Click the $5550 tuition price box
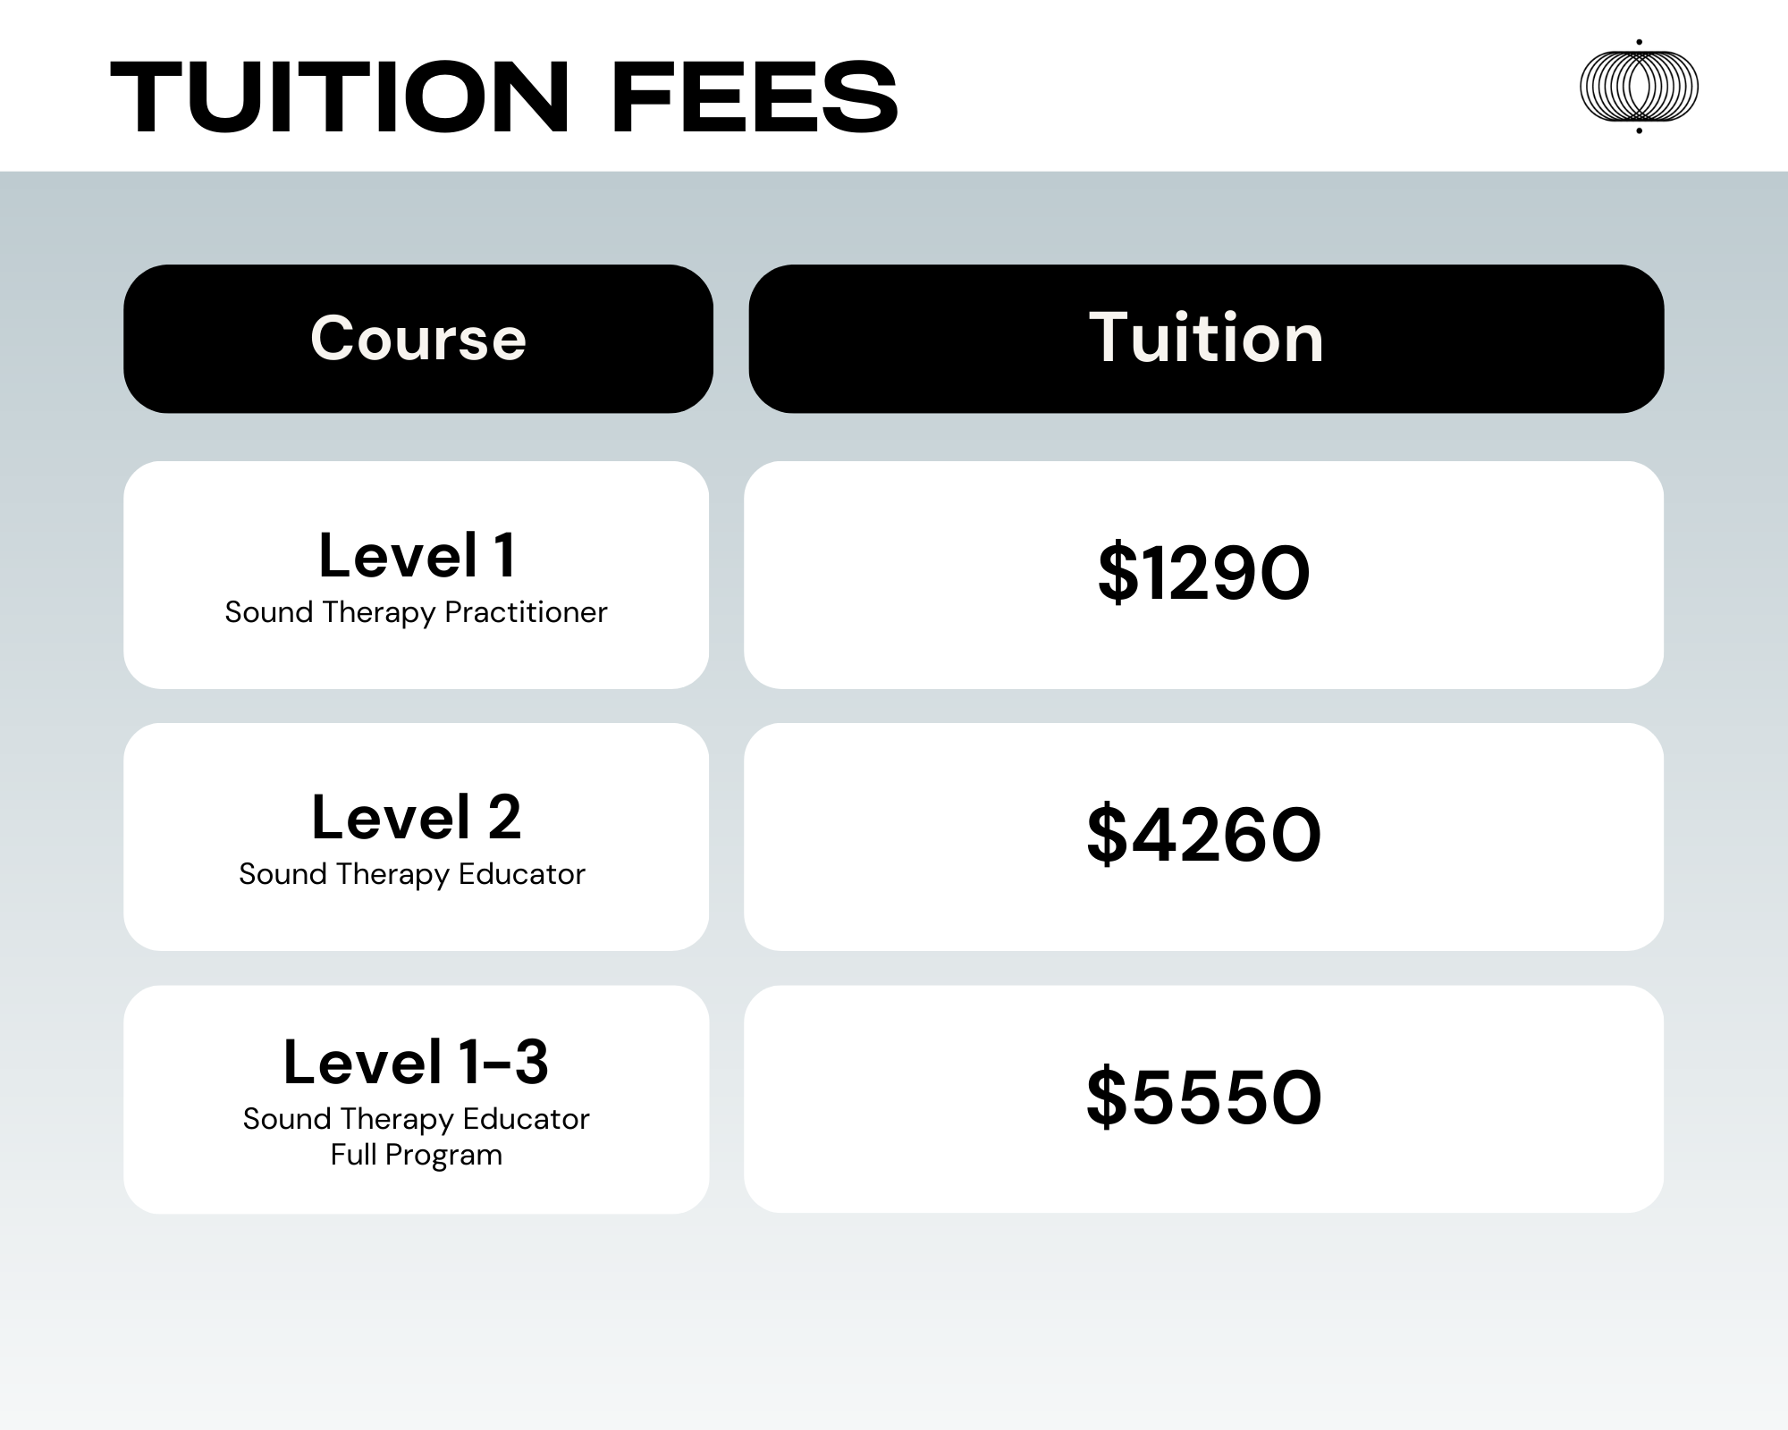 tap(1203, 1099)
